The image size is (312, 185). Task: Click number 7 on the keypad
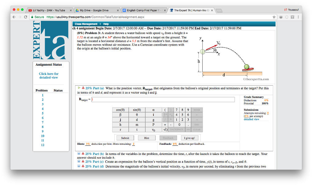tap(176, 110)
